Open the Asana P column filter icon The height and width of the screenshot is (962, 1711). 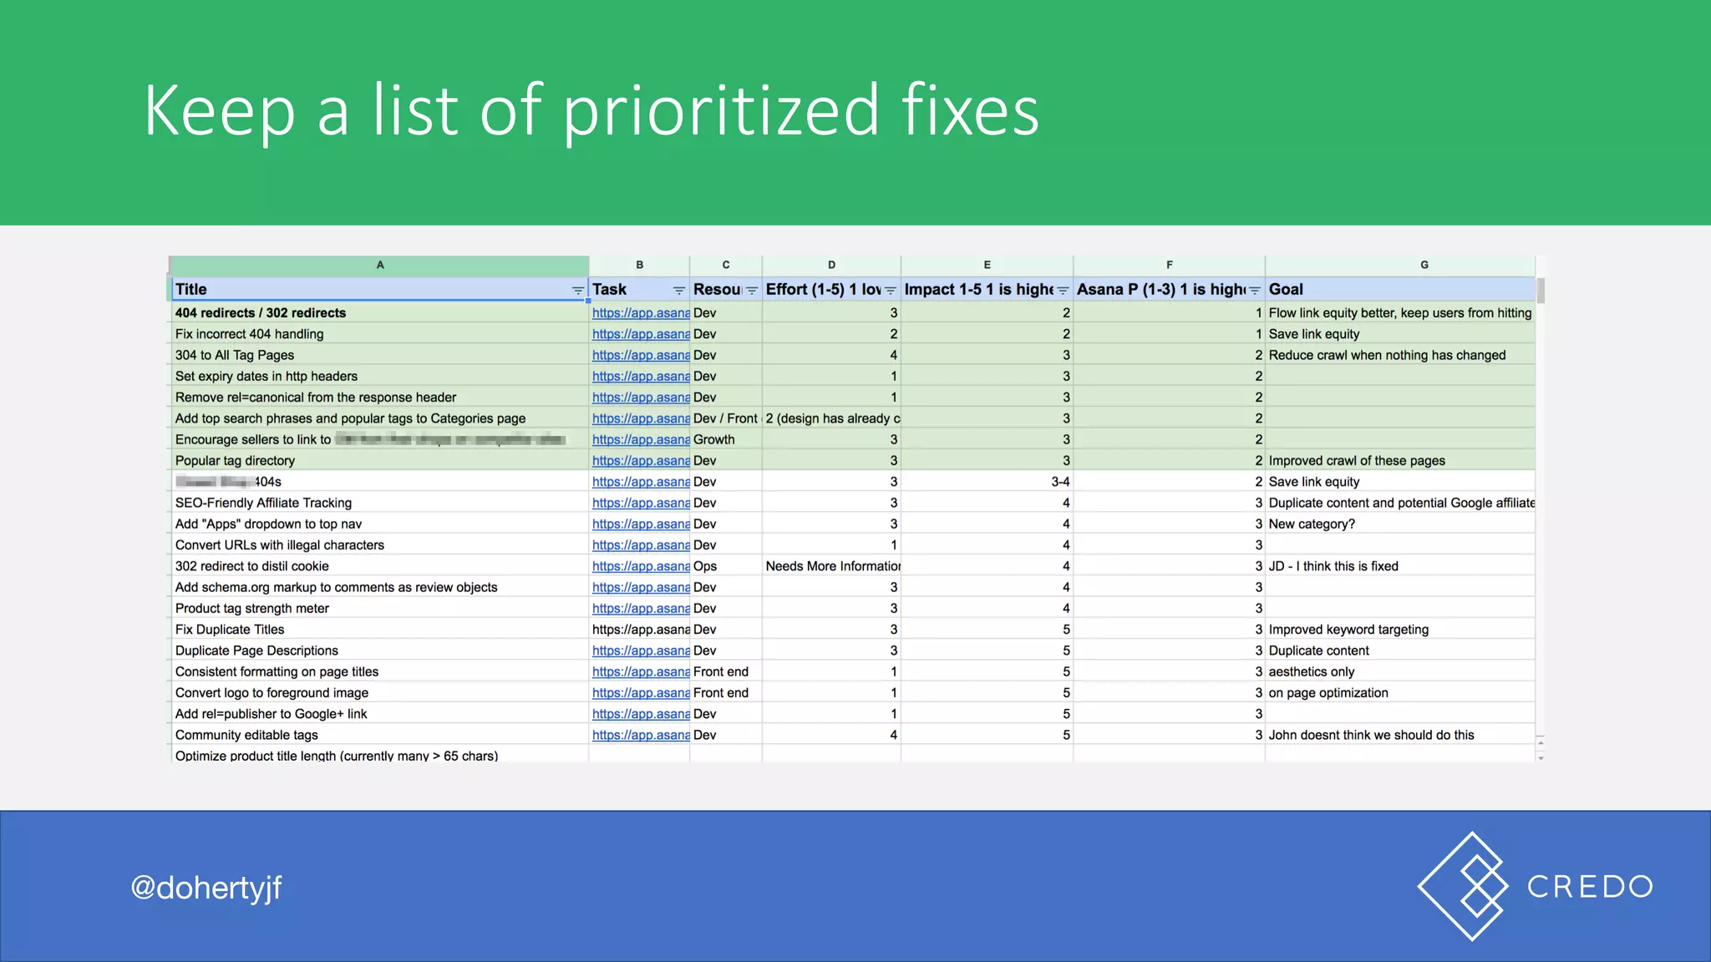1254,291
